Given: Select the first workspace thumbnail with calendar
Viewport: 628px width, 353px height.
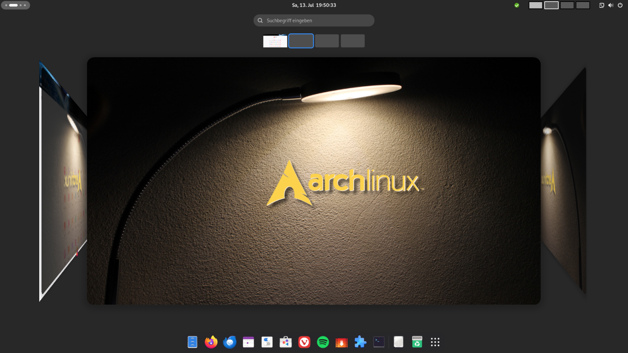Looking at the screenshot, I should (275, 41).
